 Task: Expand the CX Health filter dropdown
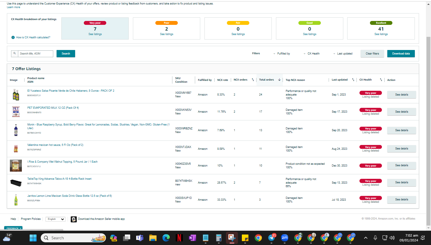coord(312,54)
